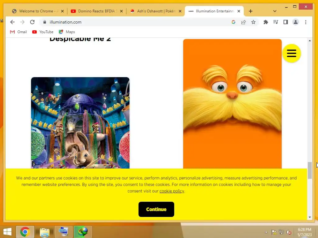Open the Chrome profile avatar
The image size is (318, 238).
[296, 22]
